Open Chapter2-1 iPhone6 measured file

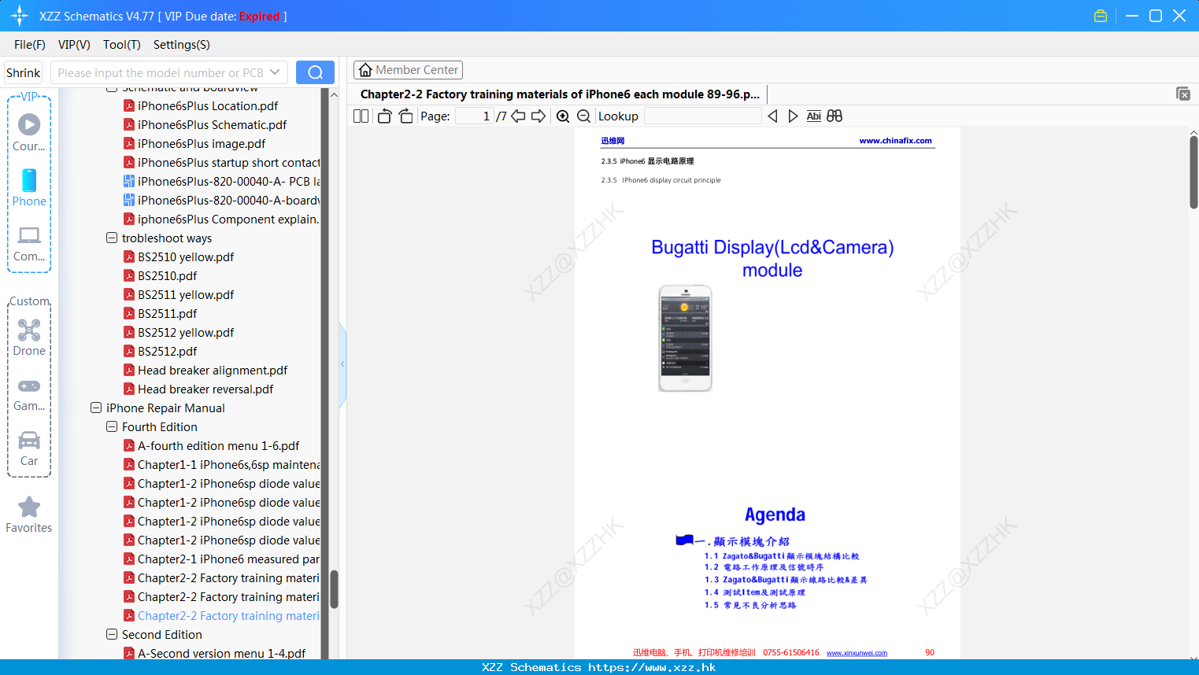click(x=222, y=559)
